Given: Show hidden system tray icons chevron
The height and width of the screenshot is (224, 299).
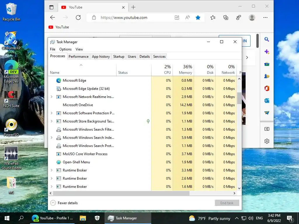Looking at the screenshot, I should (x=237, y=218).
